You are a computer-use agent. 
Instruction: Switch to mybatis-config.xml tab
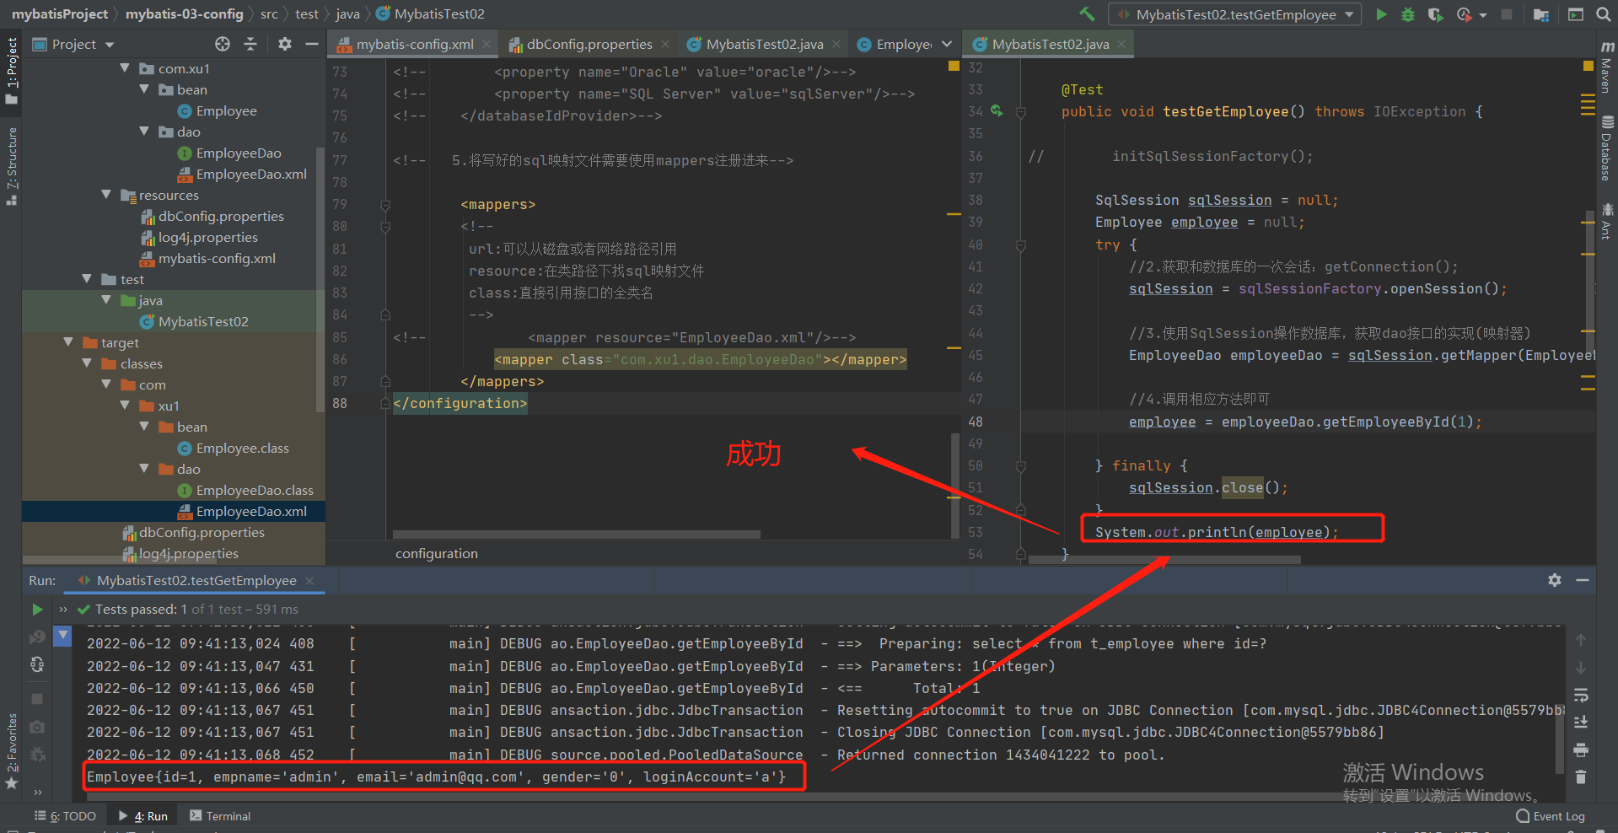coord(414,44)
